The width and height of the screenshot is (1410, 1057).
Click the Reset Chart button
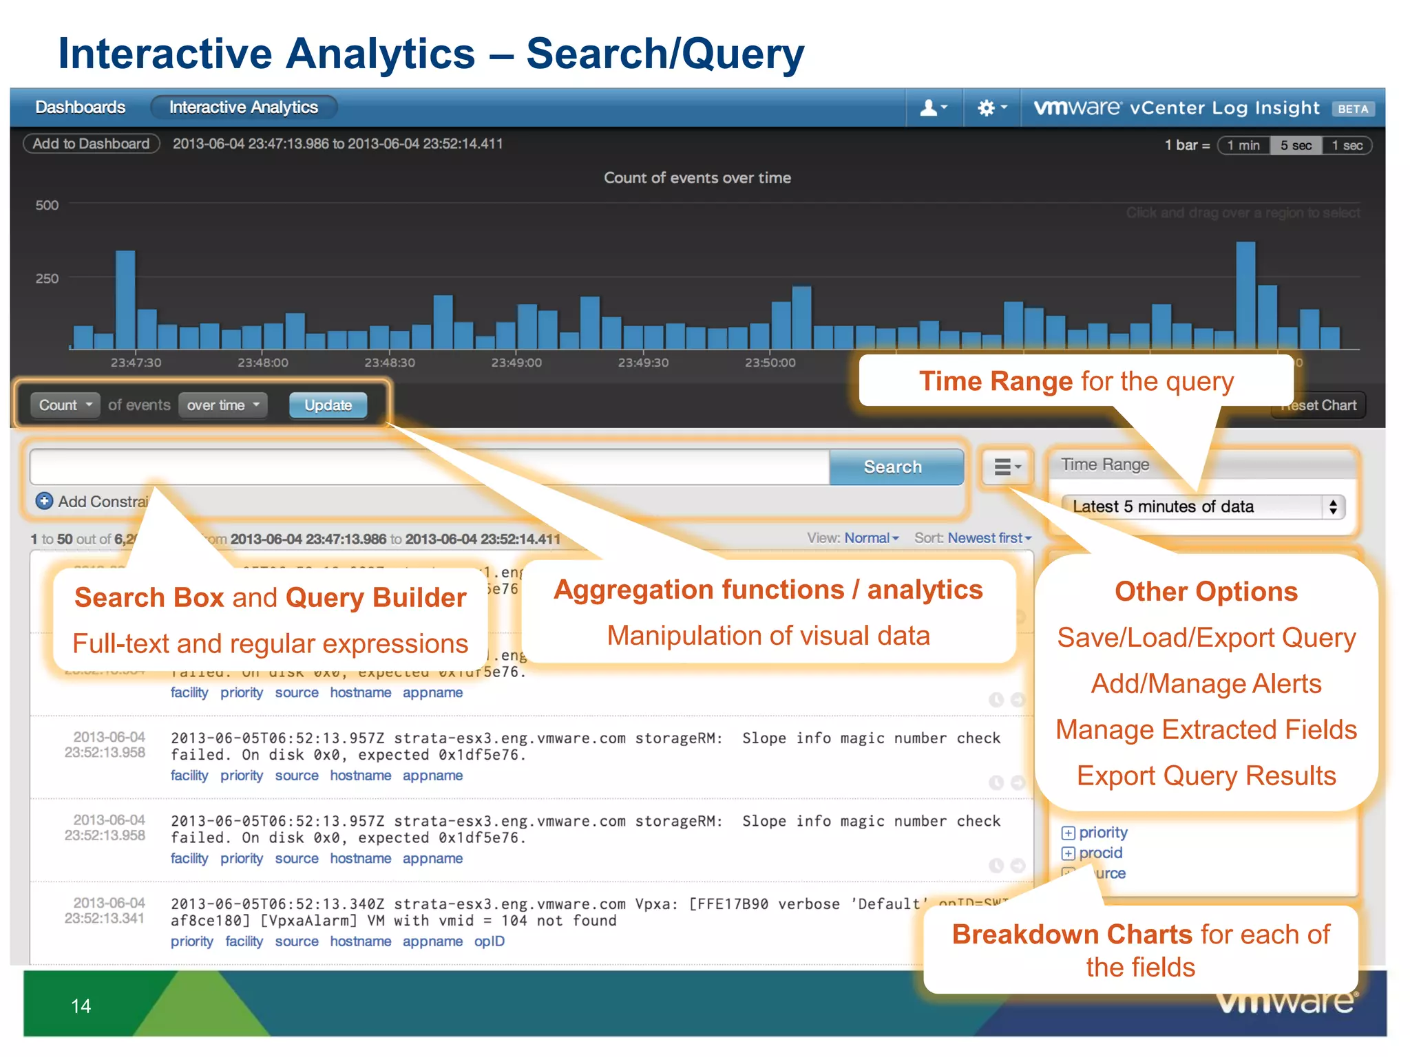(x=1318, y=405)
